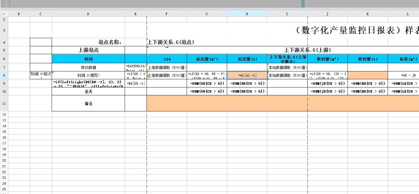
Task: Click =if(D8 = 09, (I8 - I7) cell in column J
Action: pyautogui.click(x=327, y=75)
